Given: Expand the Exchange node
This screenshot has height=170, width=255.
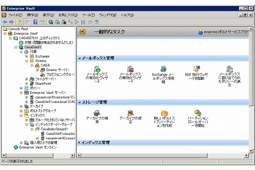Looking at the screenshot, I should pyautogui.click(x=27, y=56).
